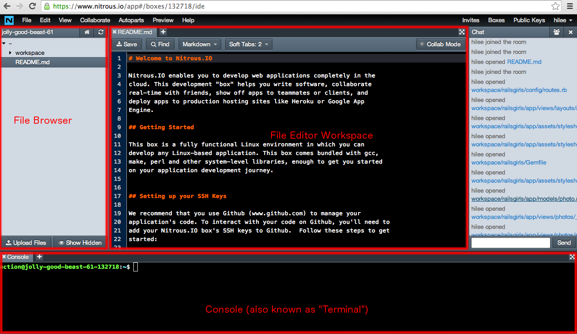Go to home directory in file browser
Screen dimensions: 577x334
point(87,32)
